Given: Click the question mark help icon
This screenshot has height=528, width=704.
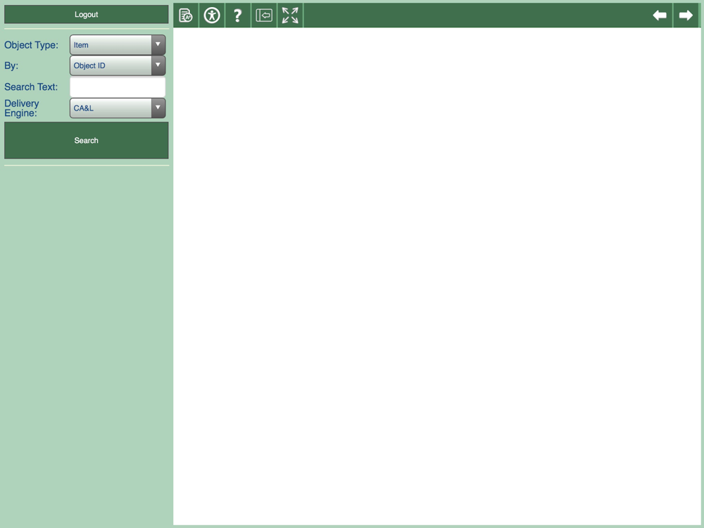Looking at the screenshot, I should [238, 15].
